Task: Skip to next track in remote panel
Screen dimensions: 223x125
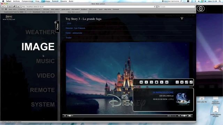Action: coord(167,82)
